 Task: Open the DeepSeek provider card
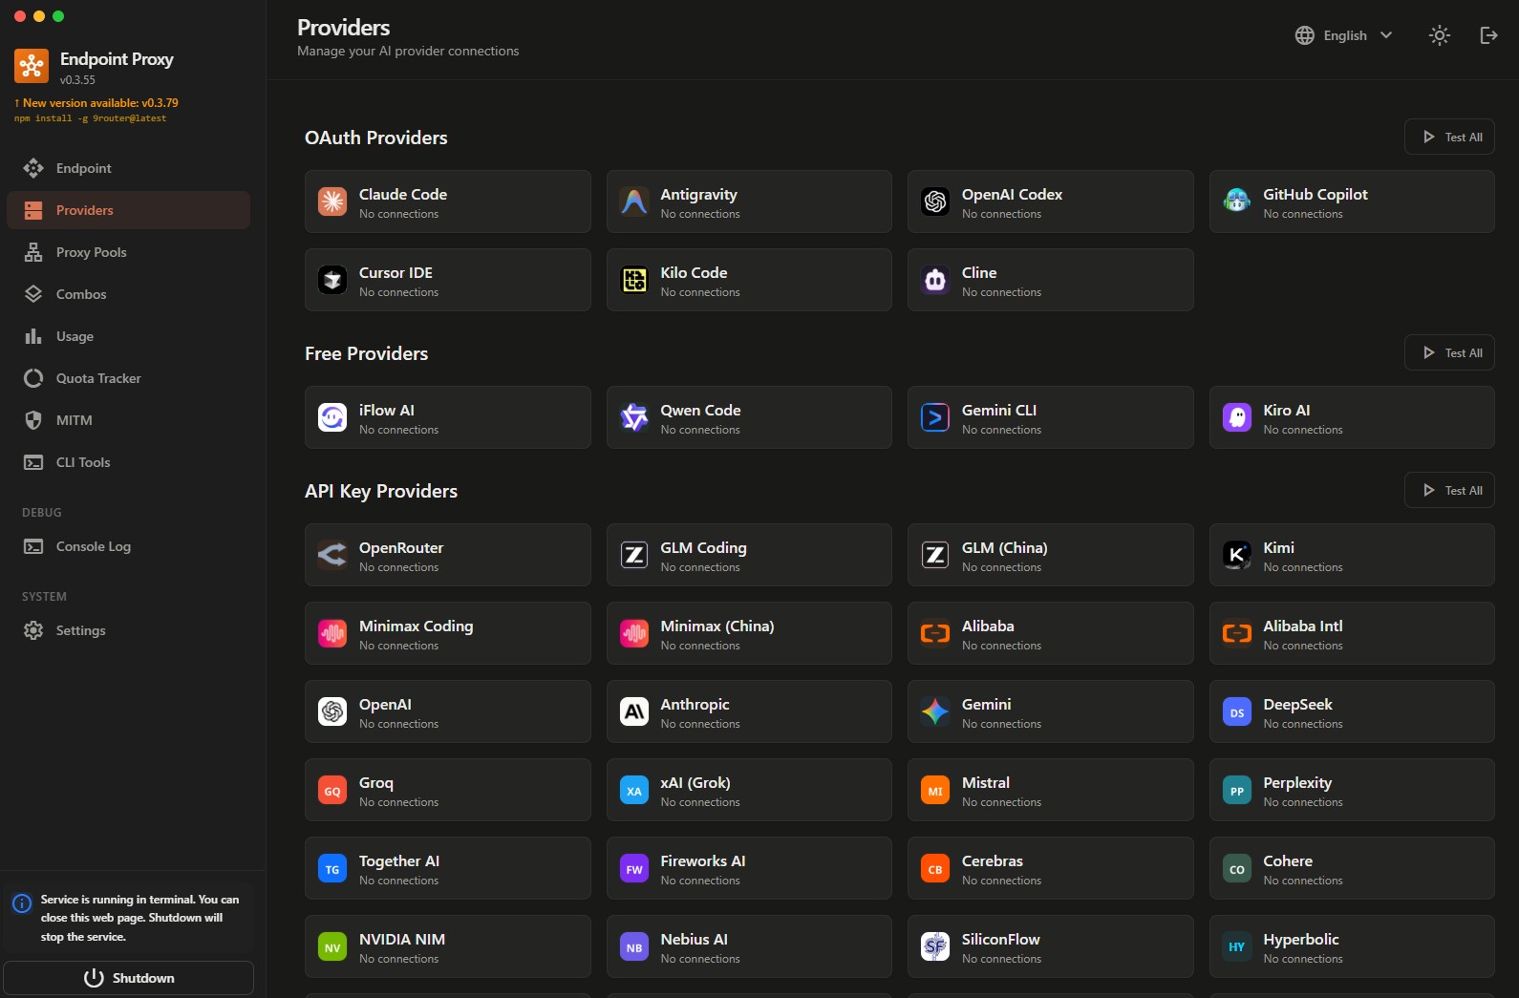(x=1351, y=711)
